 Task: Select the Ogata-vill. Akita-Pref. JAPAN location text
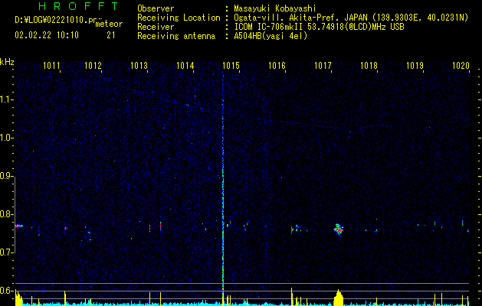click(x=300, y=18)
